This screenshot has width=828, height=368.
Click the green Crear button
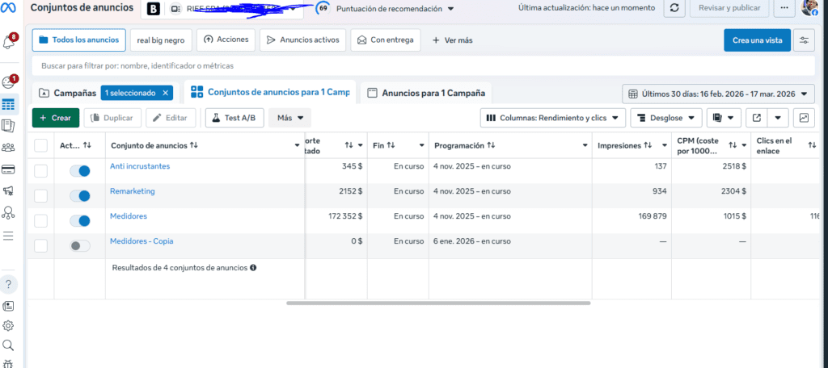pyautogui.click(x=56, y=118)
